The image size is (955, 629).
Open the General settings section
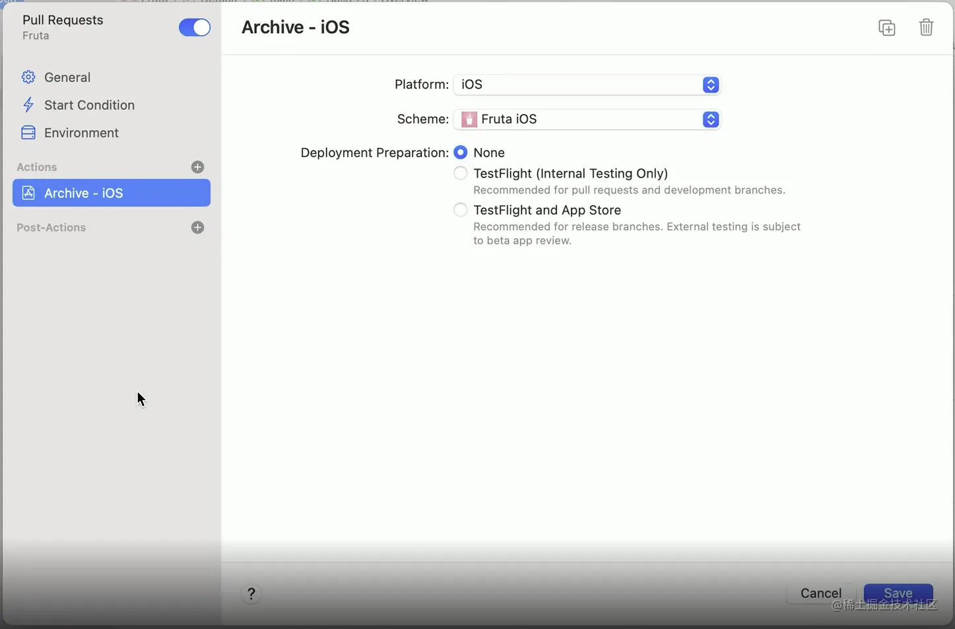pos(67,77)
